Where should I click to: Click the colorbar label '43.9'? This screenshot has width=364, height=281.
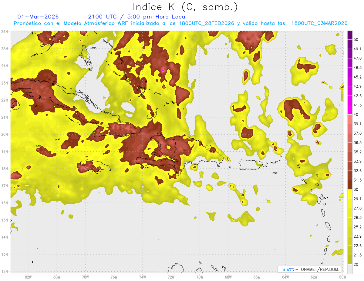[x=358, y=86]
